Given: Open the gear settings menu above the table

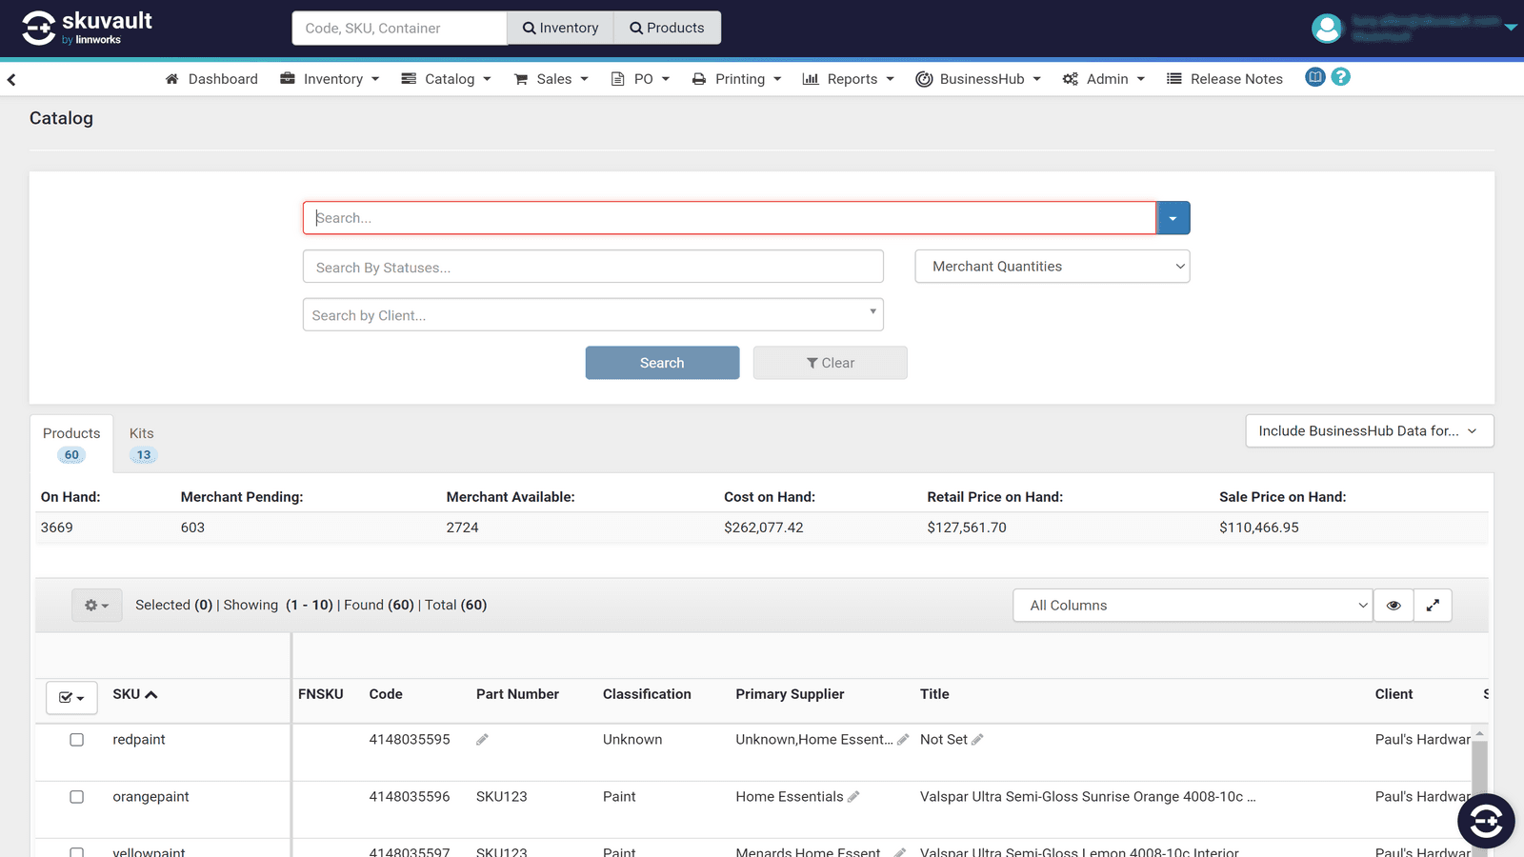Looking at the screenshot, I should 96,605.
